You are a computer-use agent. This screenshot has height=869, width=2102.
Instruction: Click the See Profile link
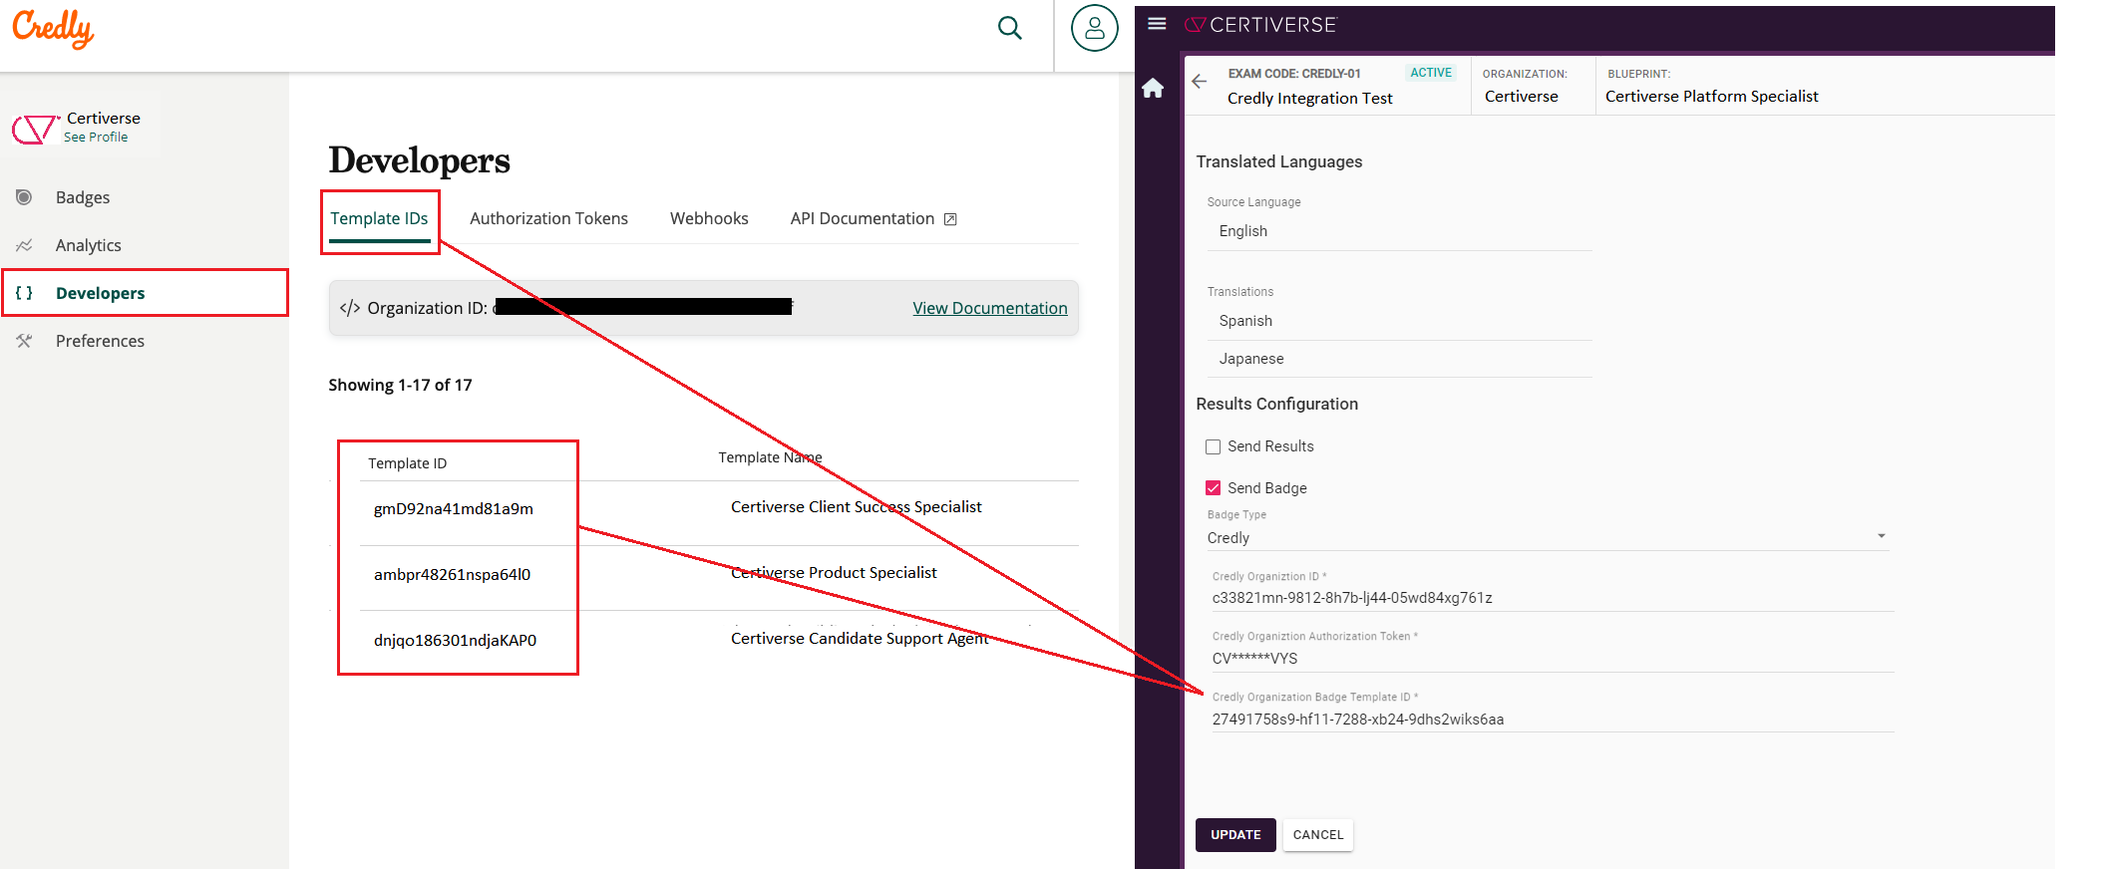96,138
